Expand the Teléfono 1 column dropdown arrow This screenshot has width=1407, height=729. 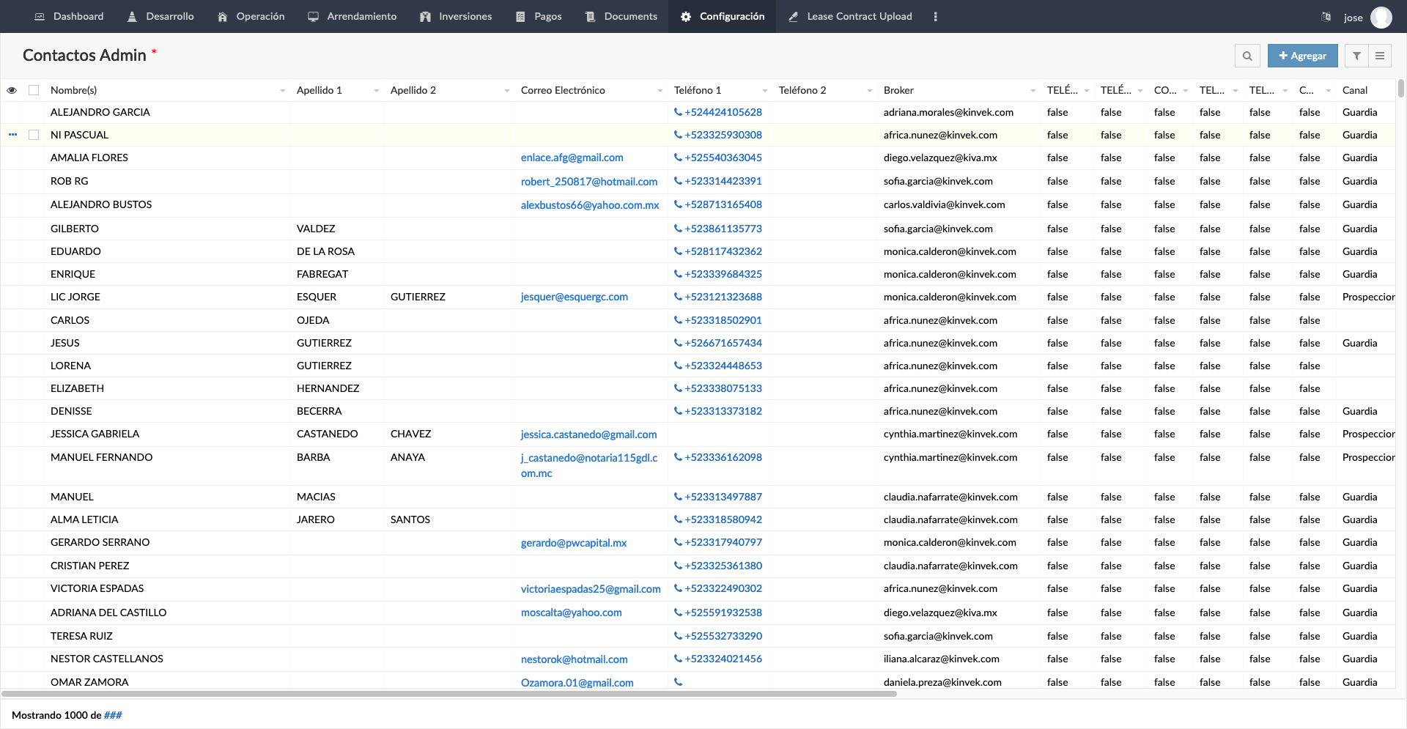tap(765, 91)
